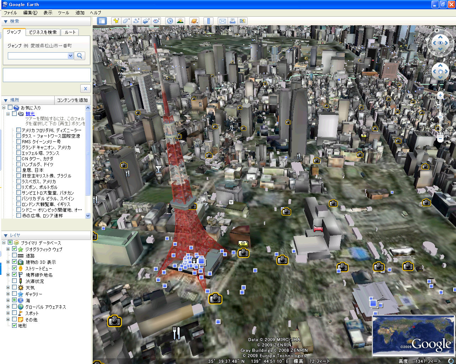Click the places list scrollbar thumb
Screen dimensions: 456x364
point(88,153)
